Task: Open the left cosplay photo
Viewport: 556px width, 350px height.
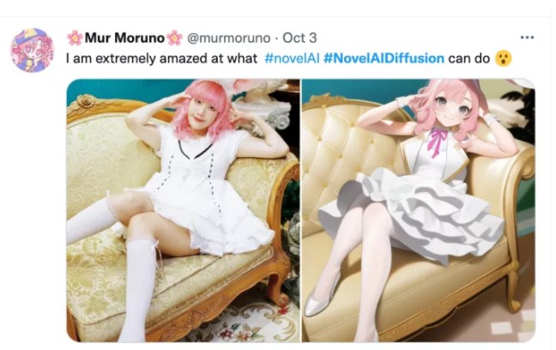Action: pos(183,211)
